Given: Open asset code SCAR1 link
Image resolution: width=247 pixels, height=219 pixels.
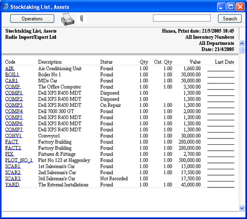Looking at the screenshot, I should 13,166.
